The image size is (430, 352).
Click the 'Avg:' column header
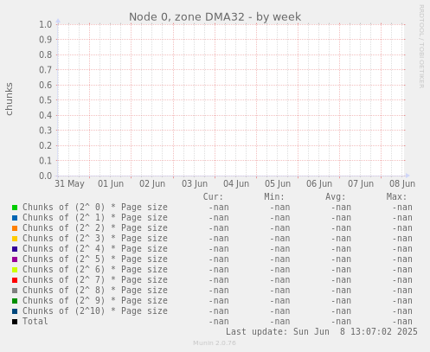pos(336,197)
